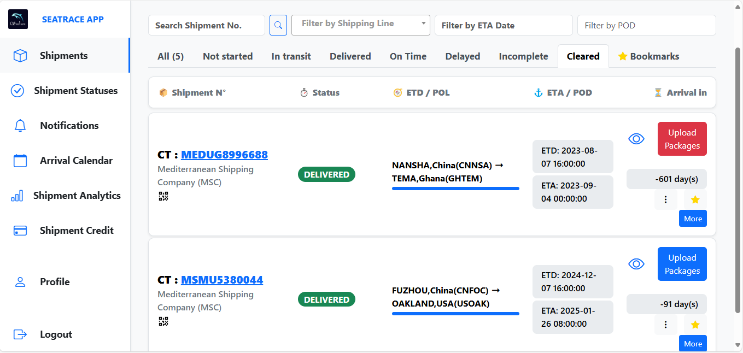Click red Upload Packages button
The width and height of the screenshot is (743, 353).
(682, 139)
